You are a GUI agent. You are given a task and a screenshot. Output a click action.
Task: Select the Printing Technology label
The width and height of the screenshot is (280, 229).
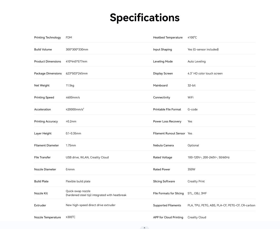(47, 37)
